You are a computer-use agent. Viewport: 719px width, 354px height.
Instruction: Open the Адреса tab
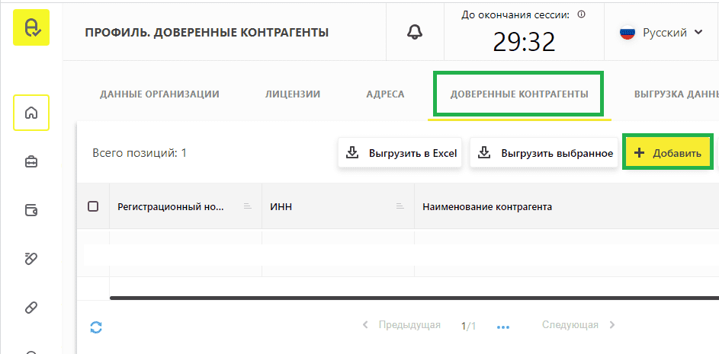(385, 94)
